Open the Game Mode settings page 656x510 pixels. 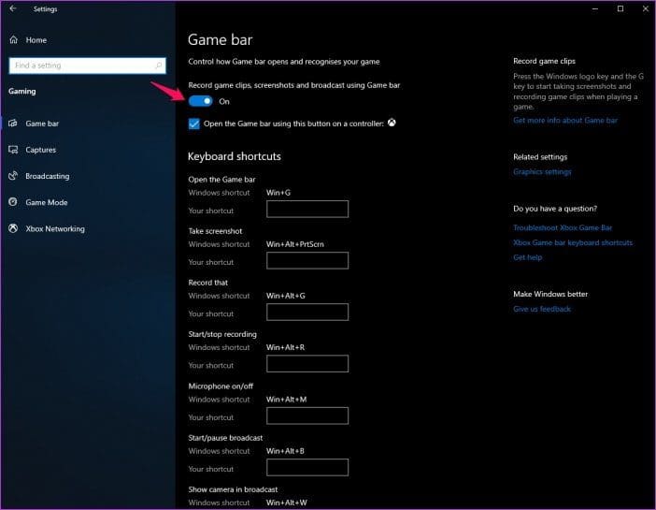pyautogui.click(x=47, y=202)
